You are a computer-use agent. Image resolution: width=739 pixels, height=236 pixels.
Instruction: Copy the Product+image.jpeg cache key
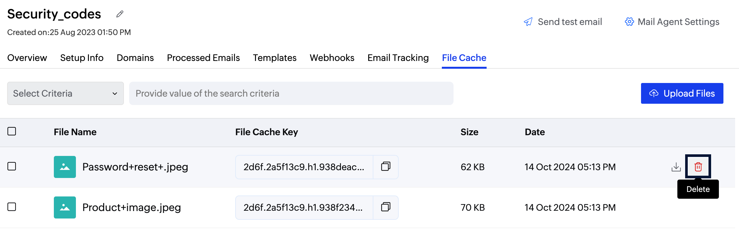385,207
